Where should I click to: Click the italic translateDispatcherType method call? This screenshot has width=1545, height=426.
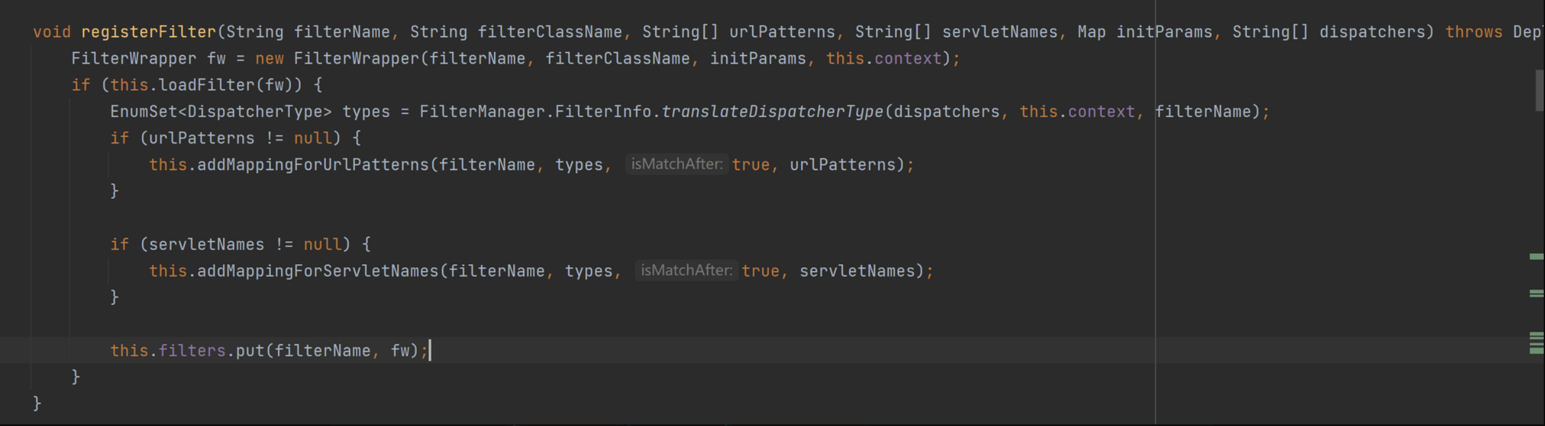(772, 111)
